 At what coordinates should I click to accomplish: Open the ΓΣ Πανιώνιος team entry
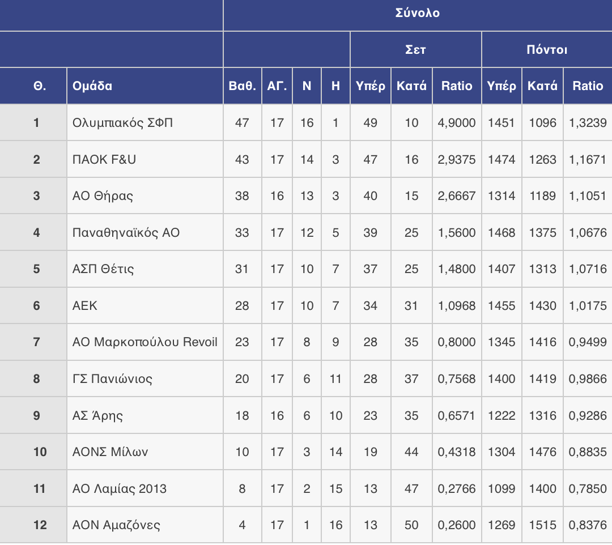[112, 379]
